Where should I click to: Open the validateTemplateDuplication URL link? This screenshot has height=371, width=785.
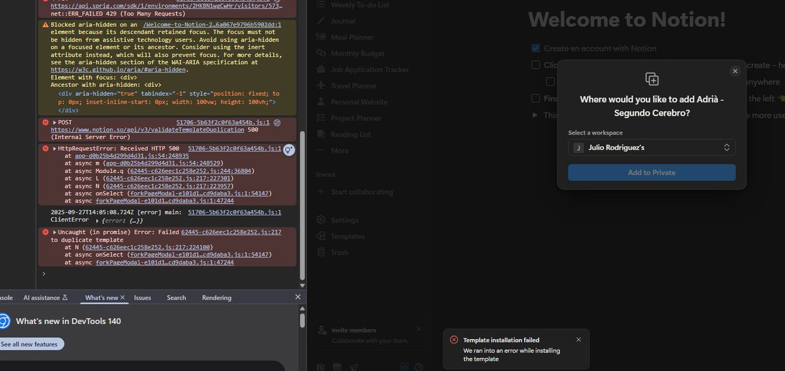tap(148, 130)
